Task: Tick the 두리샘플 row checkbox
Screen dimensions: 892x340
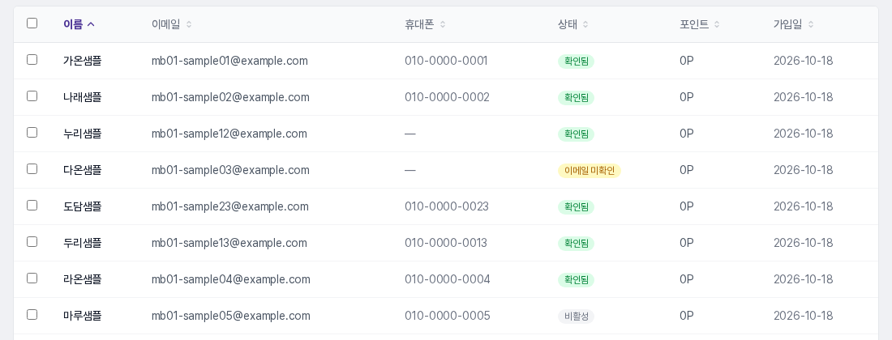Action: pos(32,241)
